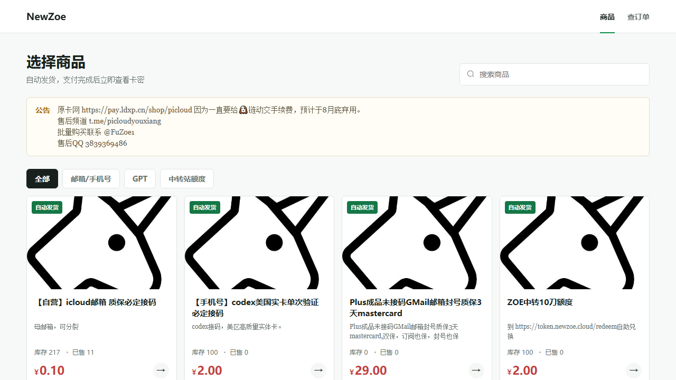Click the 选择商品 page heading
The width and height of the screenshot is (676, 380).
[56, 62]
